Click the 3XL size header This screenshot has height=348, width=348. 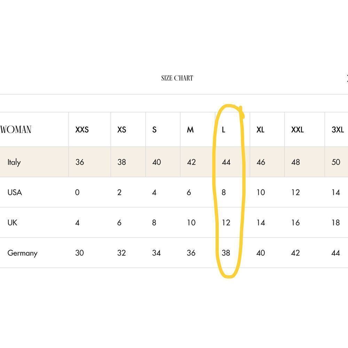point(338,129)
